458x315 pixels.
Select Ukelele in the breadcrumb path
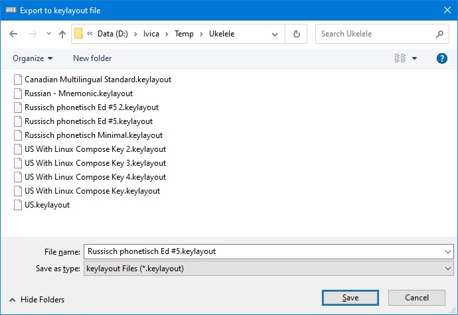[222, 34]
